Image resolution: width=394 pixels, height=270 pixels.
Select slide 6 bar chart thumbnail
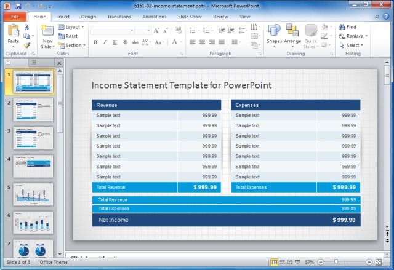33,223
